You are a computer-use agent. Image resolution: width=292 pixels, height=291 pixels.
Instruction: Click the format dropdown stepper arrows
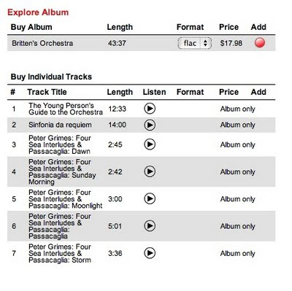206,43
